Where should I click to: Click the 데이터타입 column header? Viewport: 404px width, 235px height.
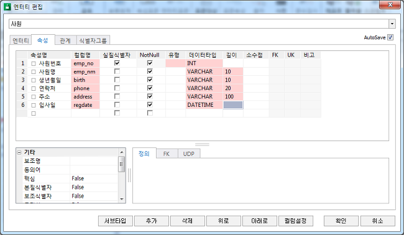204,55
